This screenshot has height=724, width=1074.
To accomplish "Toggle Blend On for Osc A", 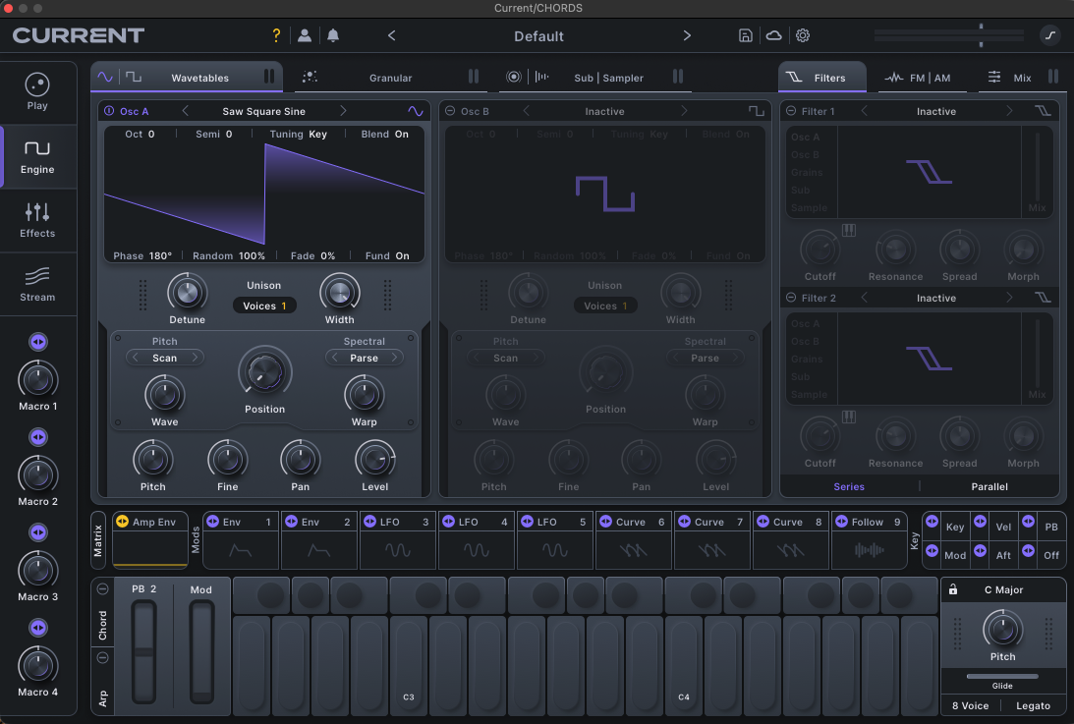I will 385,134.
